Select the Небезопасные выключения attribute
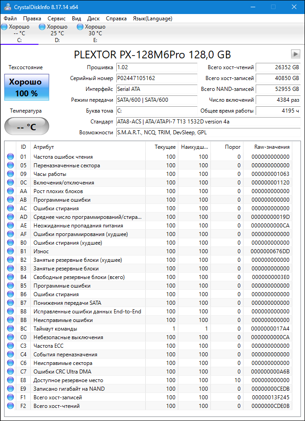Screen dimensions: 305x421 pos(68,337)
